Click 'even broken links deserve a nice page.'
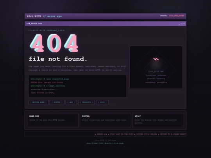Viewport: 211px width, 158px height. coord(105,143)
